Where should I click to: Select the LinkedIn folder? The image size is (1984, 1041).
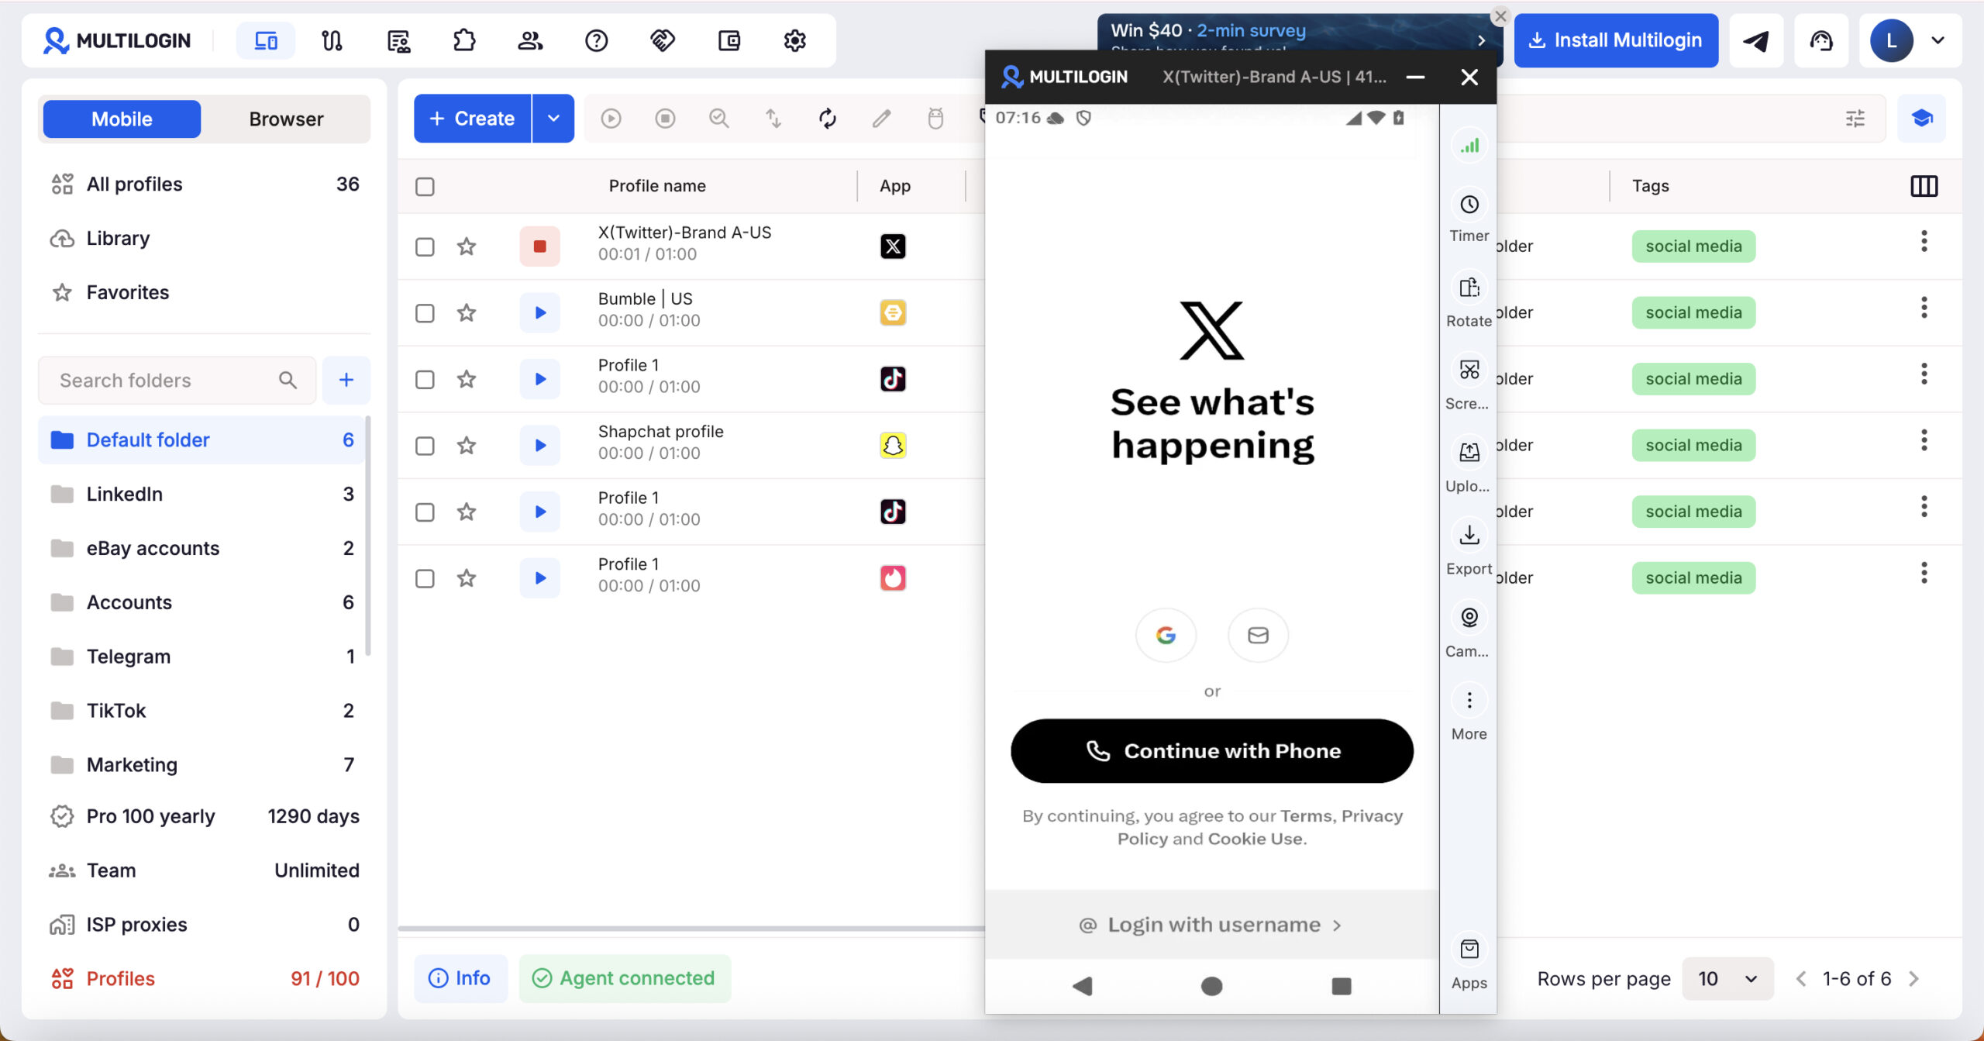tap(201, 495)
